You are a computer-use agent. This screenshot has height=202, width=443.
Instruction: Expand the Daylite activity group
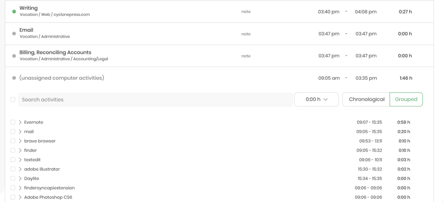click(20, 178)
